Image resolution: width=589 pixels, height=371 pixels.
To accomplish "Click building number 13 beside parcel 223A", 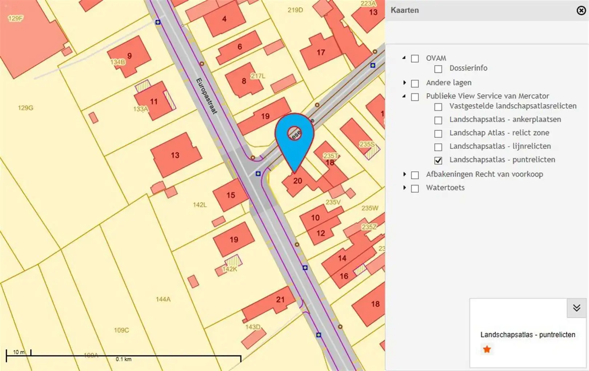I will tap(373, 12).
